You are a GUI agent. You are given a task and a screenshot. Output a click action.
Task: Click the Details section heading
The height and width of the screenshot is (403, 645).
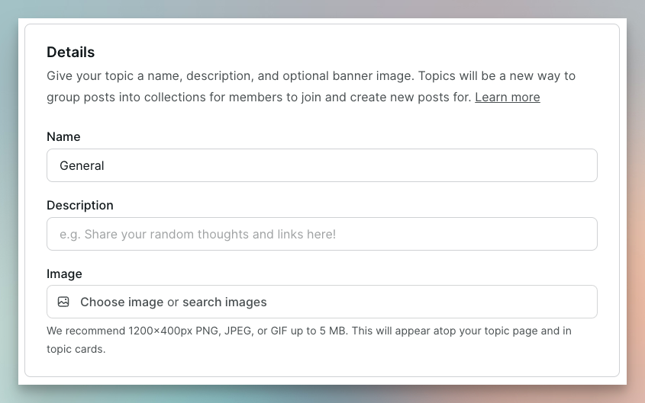[x=70, y=53]
